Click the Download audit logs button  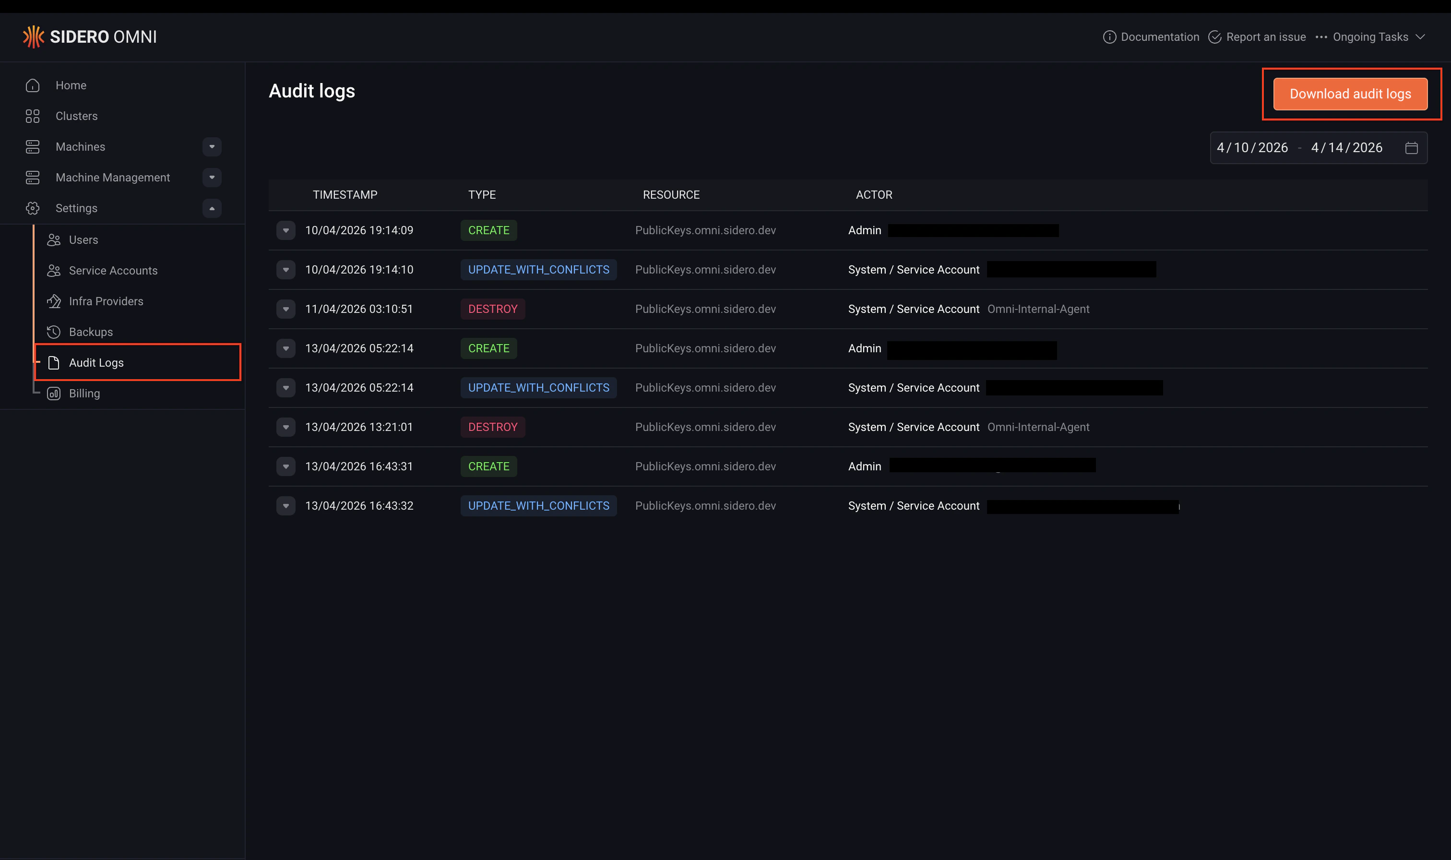(1350, 94)
